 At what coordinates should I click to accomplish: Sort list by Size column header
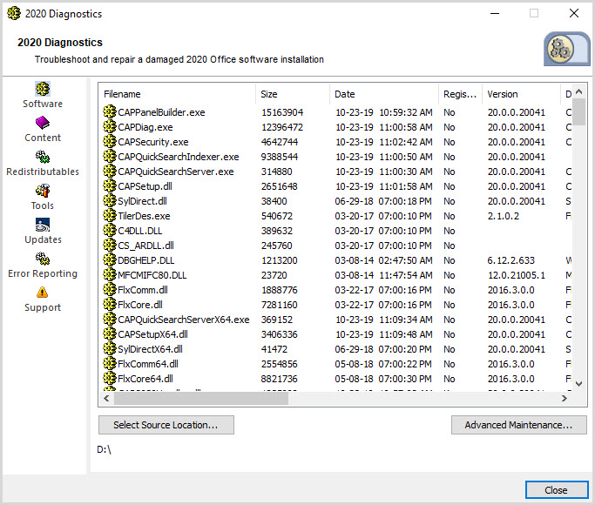(293, 94)
